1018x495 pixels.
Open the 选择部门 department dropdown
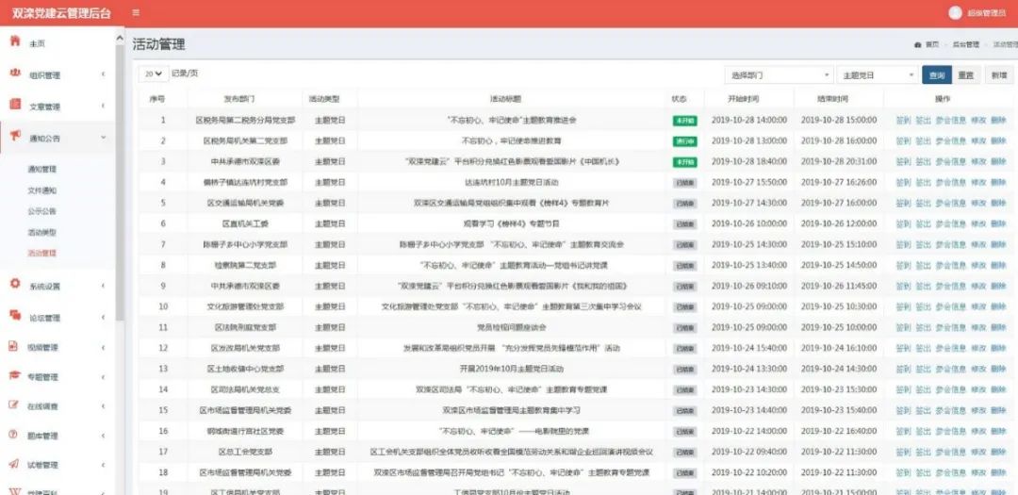(x=778, y=75)
